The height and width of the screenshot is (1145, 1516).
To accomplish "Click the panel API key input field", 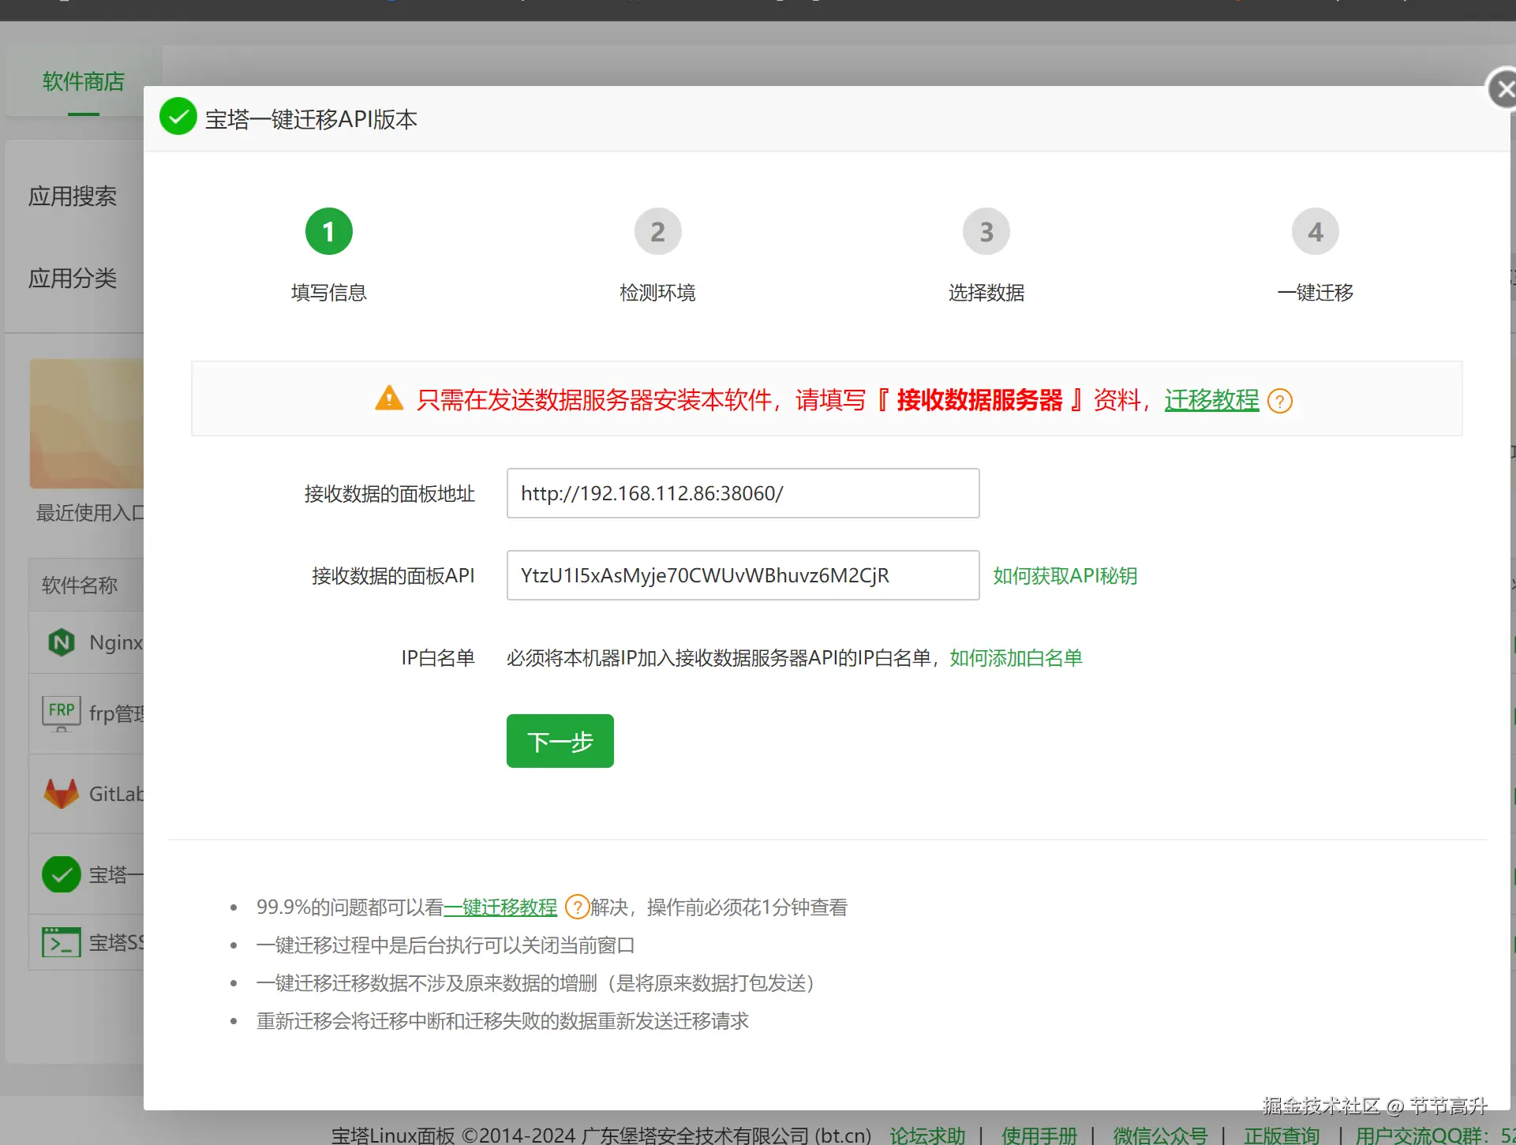I will point(743,576).
